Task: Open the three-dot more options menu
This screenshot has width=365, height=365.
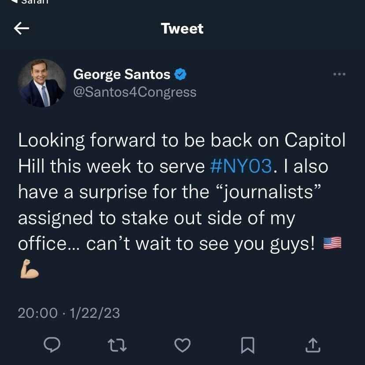Action: 339,74
